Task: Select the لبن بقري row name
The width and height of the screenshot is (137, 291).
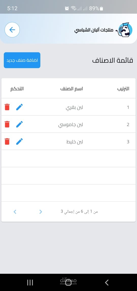Action: click(x=74, y=107)
